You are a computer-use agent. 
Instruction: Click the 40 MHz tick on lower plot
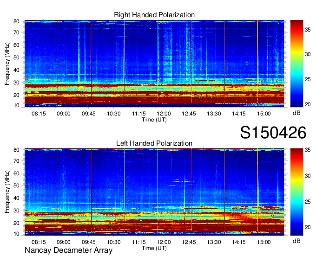[x=16, y=198]
